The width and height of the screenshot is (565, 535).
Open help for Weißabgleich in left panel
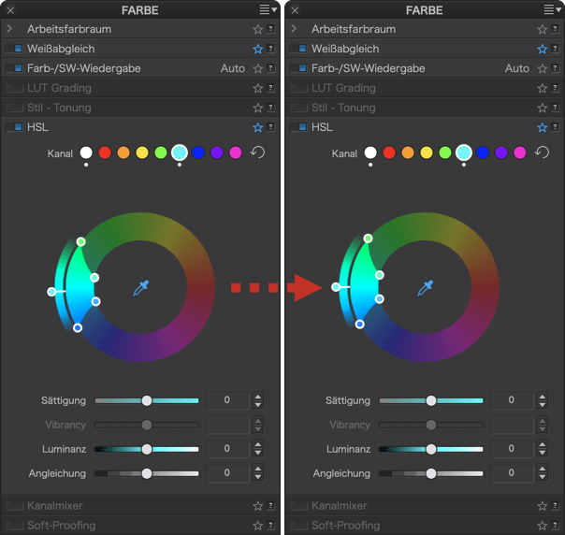click(x=271, y=49)
